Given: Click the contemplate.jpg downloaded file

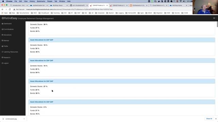Looking at the screenshot, I should click(x=11, y=119).
